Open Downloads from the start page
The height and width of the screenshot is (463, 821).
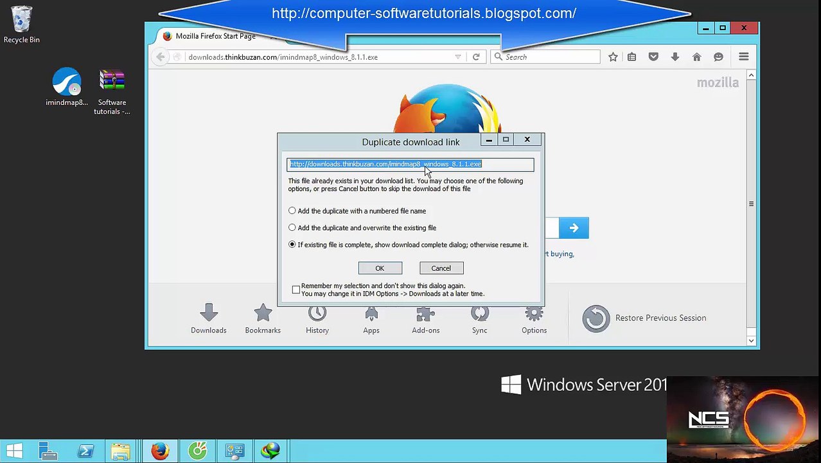point(208,319)
